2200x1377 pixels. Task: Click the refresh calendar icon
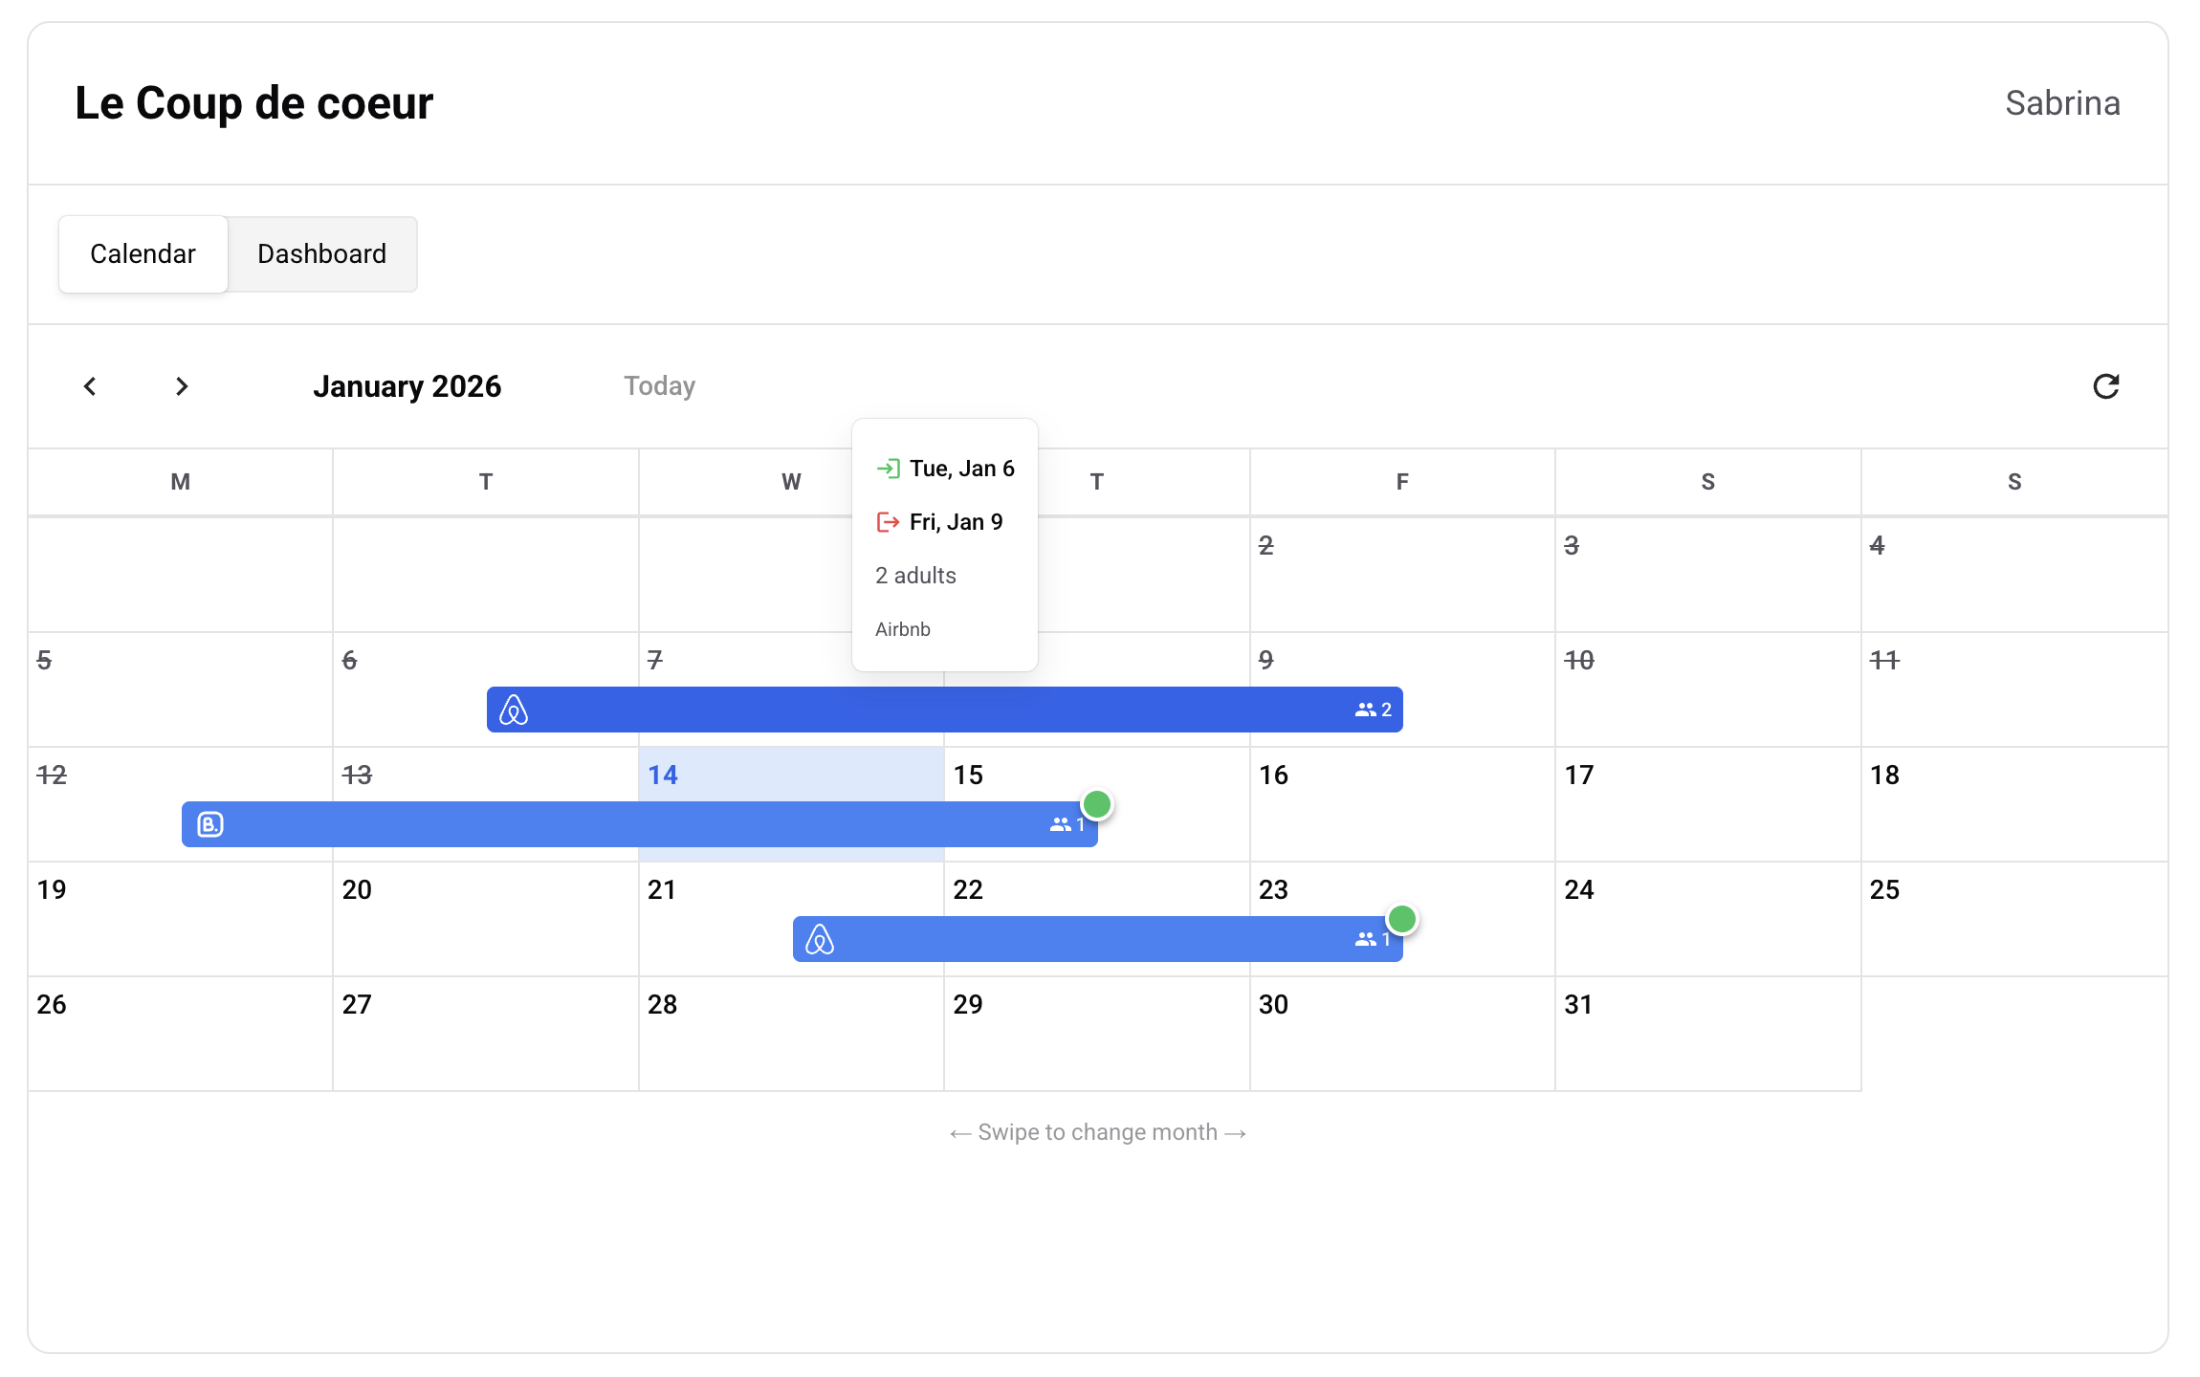pos(2105,386)
